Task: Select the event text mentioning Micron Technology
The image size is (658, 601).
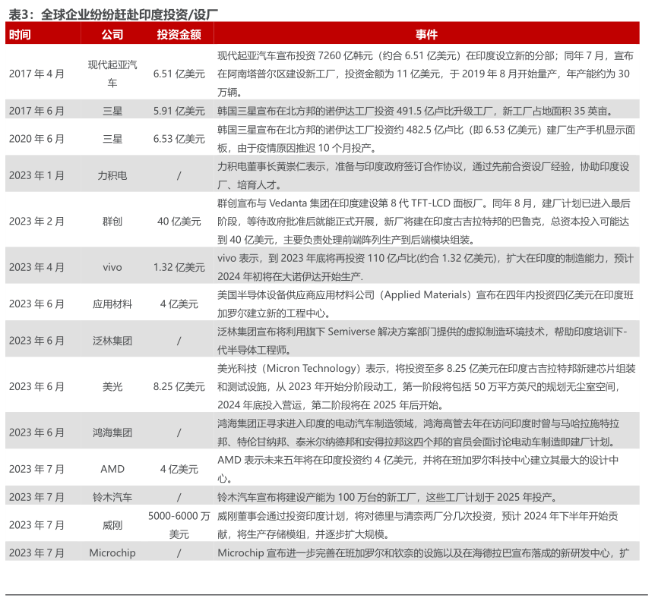Action: pyautogui.click(x=426, y=386)
